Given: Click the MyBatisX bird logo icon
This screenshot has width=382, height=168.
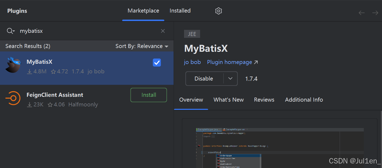Looking at the screenshot, I should point(13,65).
